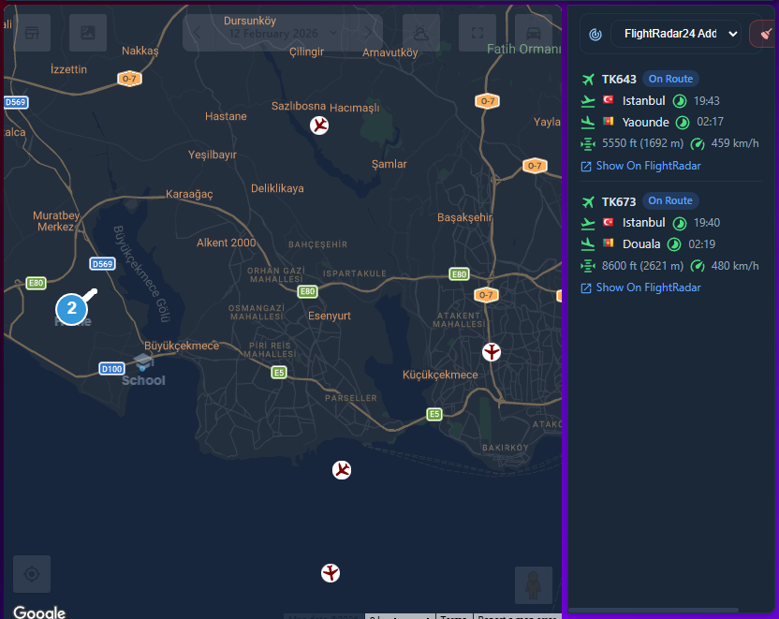Click TK673 speed 480 km/h
The image size is (779, 619).
(x=735, y=266)
